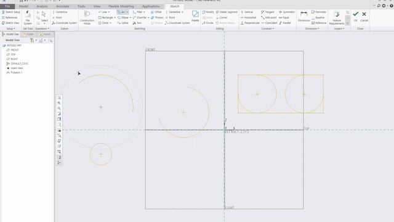Screen dimensions: 394x222
Task: Apply Mid-point constraint
Action: point(268,17)
